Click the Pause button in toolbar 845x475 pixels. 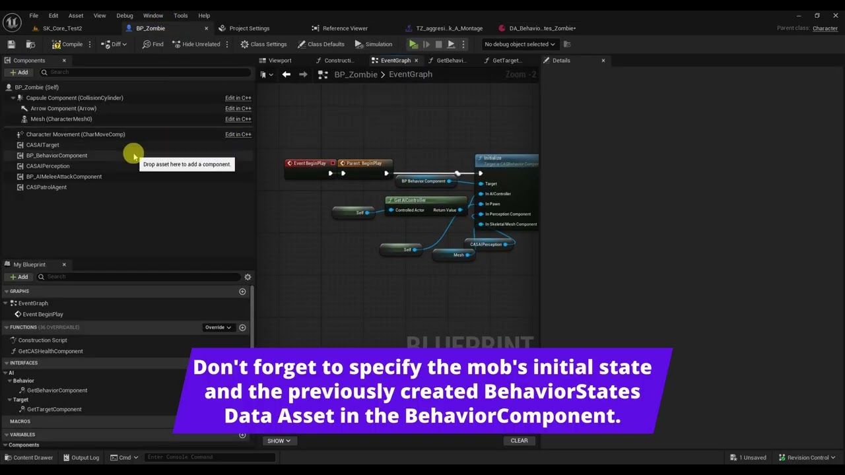click(x=426, y=44)
